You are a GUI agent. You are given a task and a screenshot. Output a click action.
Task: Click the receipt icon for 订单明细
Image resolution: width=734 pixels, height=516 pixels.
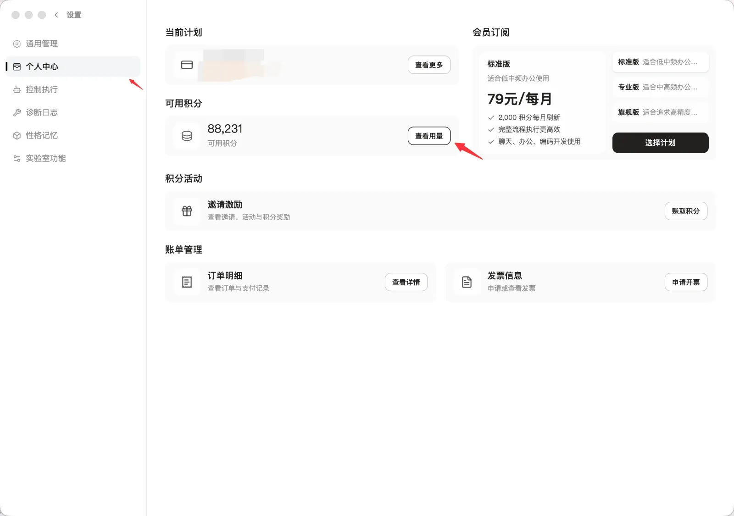pos(187,282)
